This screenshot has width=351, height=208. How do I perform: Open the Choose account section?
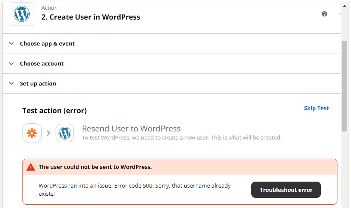[171, 64]
